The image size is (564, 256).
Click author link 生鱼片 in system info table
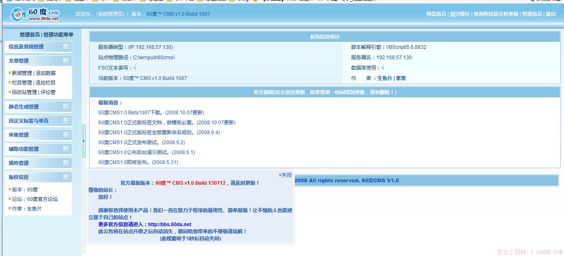(384, 78)
